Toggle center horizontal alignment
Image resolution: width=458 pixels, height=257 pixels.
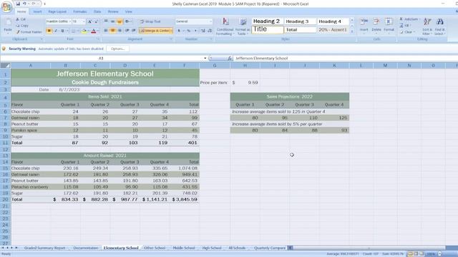coord(112,31)
